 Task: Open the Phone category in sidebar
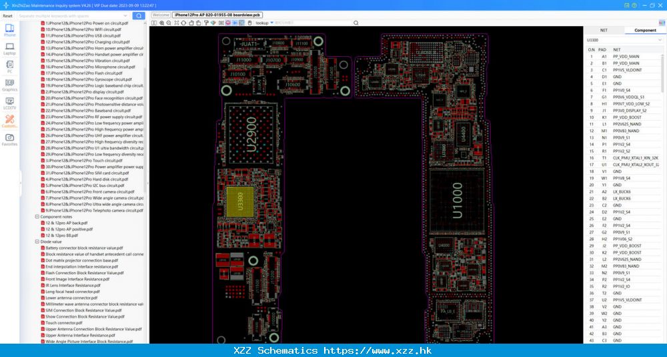(x=9, y=30)
